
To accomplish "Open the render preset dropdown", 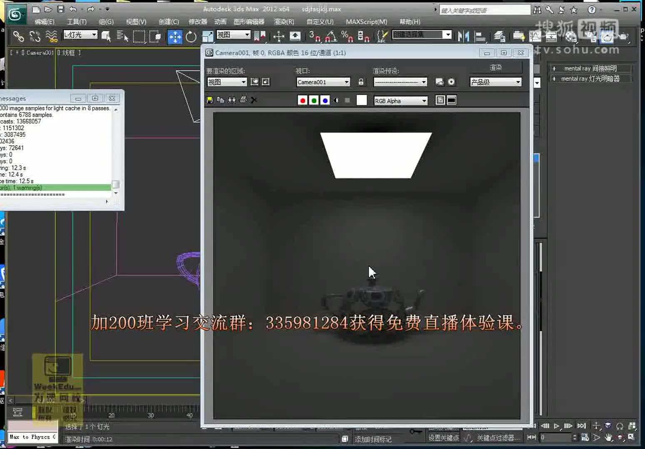I will pos(400,82).
